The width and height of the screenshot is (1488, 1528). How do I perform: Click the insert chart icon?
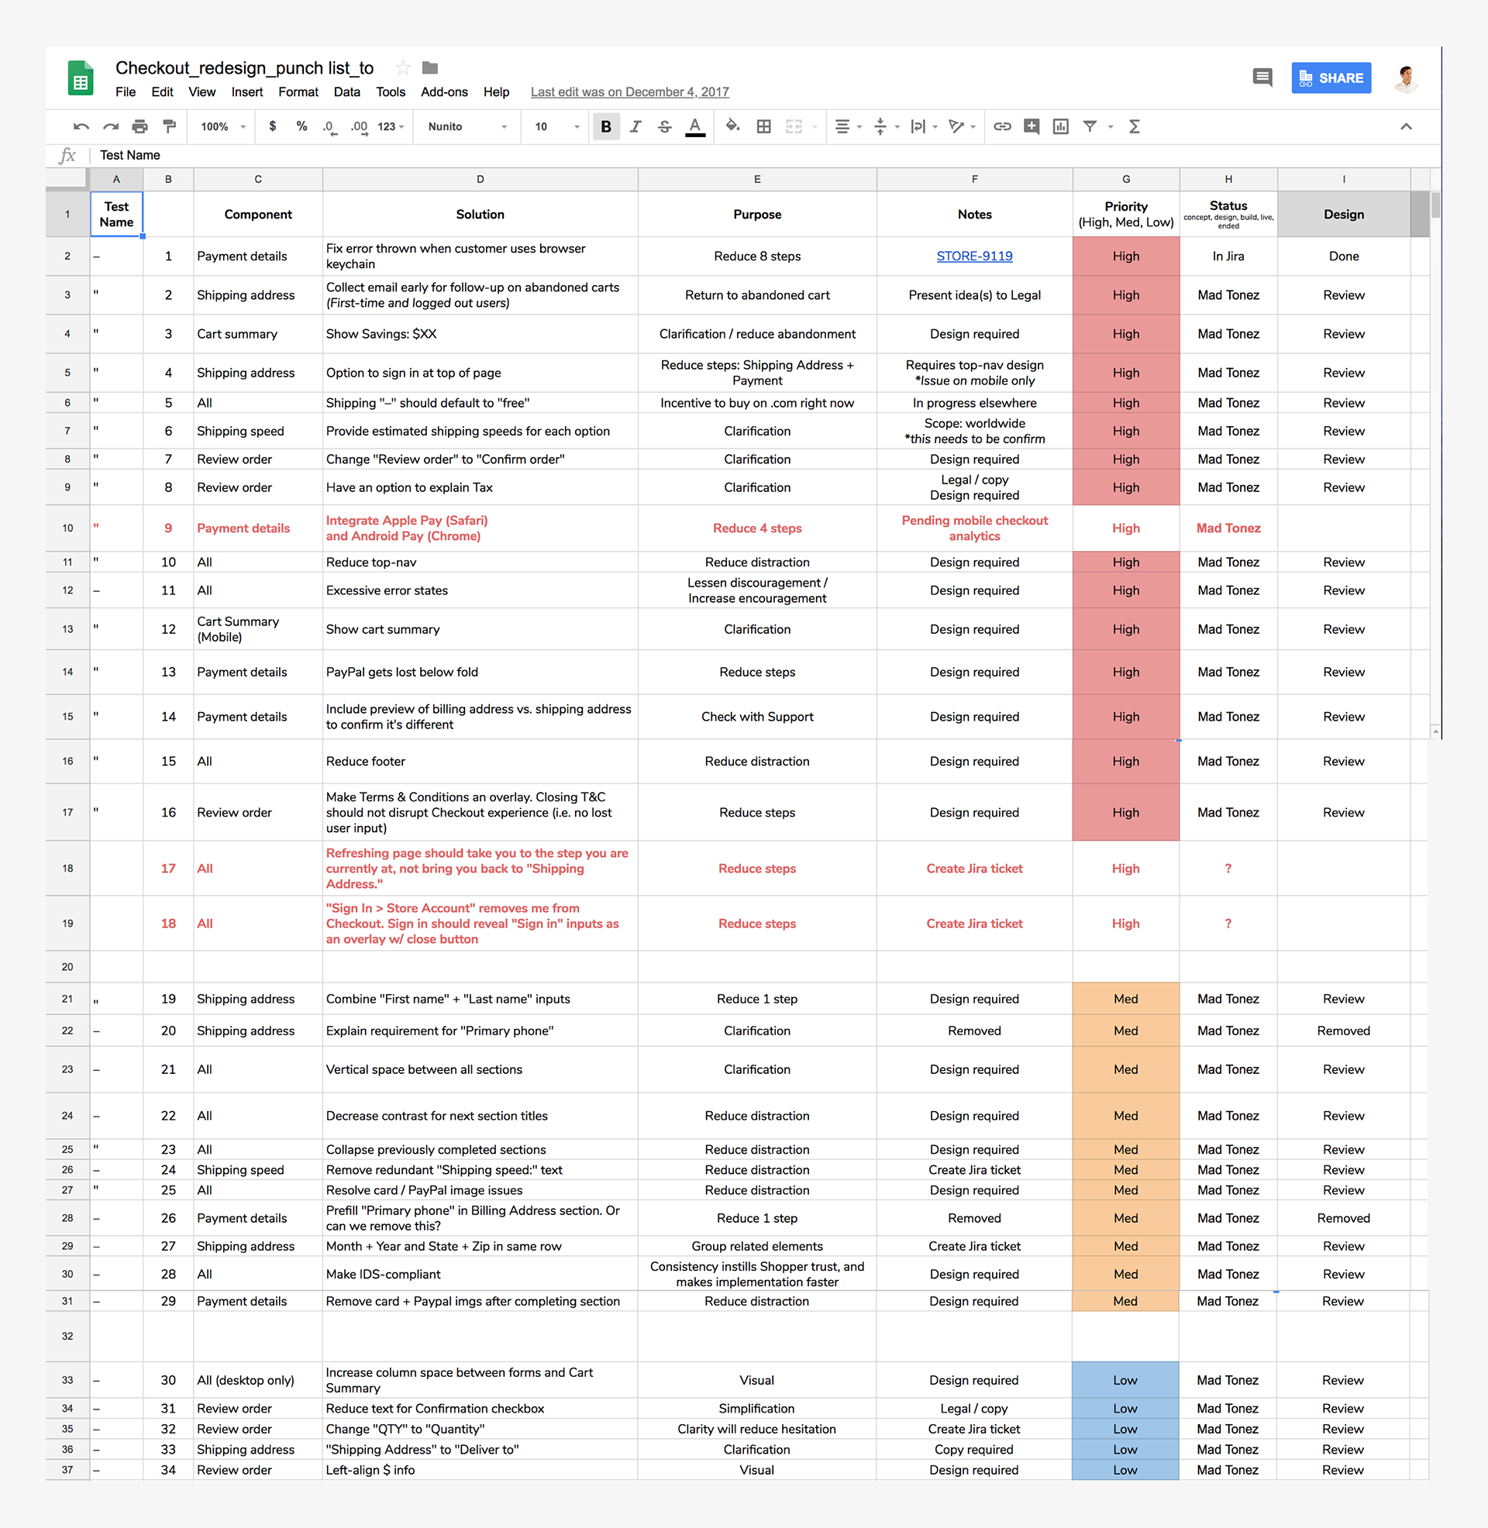pos(1060,126)
